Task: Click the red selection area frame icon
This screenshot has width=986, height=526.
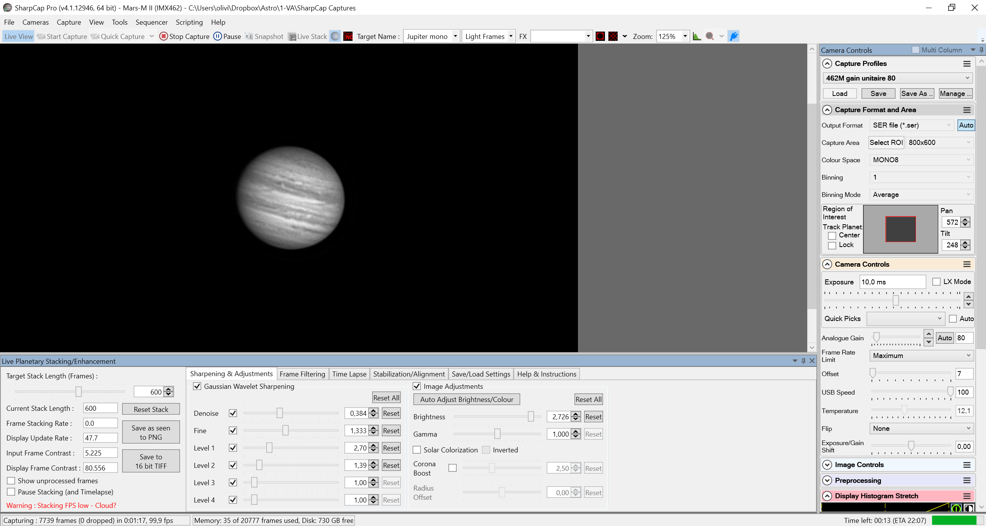Action: [x=600, y=36]
